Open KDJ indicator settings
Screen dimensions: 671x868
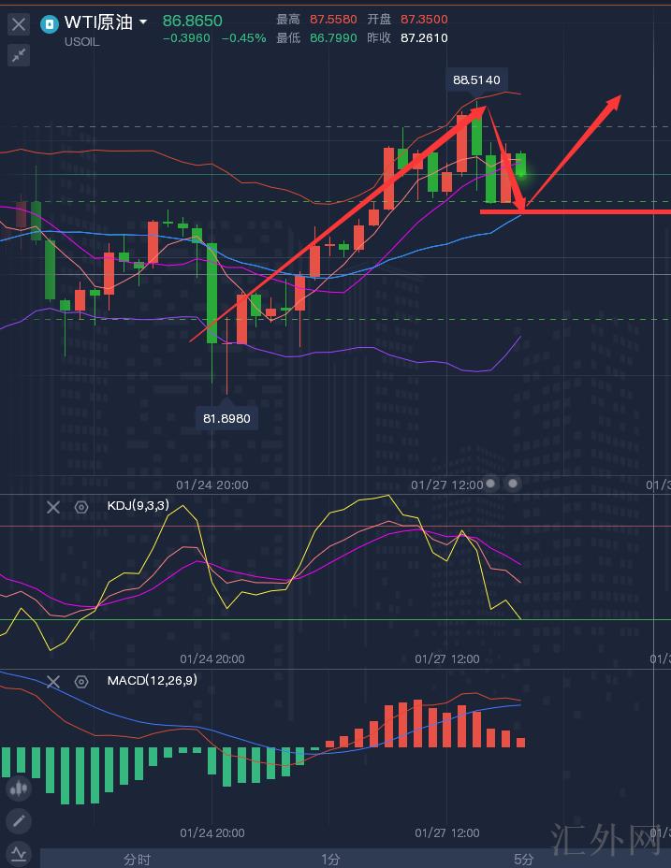coord(81,507)
